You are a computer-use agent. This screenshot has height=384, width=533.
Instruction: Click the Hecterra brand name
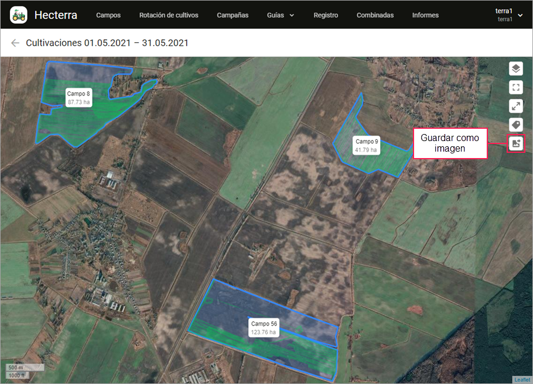click(56, 15)
